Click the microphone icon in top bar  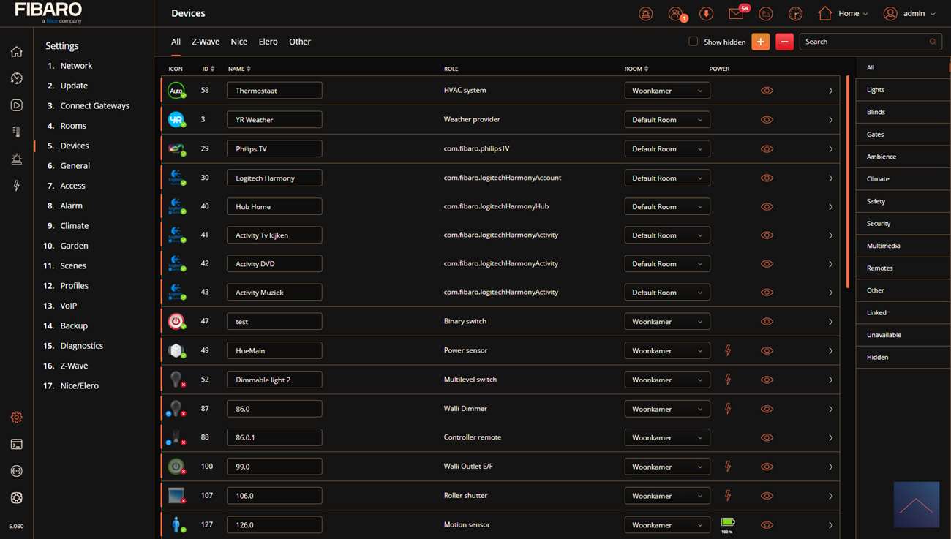[706, 14]
